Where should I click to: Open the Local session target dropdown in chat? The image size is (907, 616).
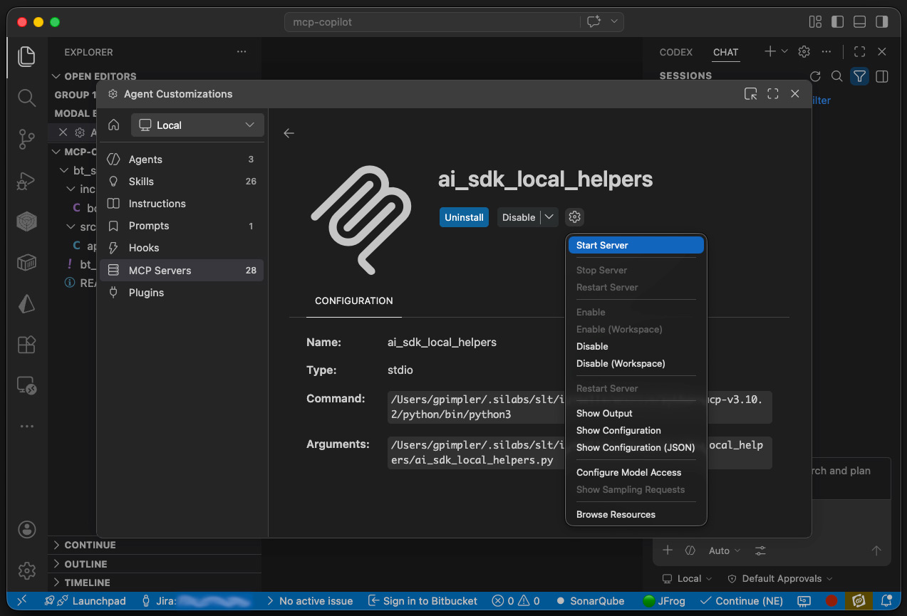(x=688, y=579)
